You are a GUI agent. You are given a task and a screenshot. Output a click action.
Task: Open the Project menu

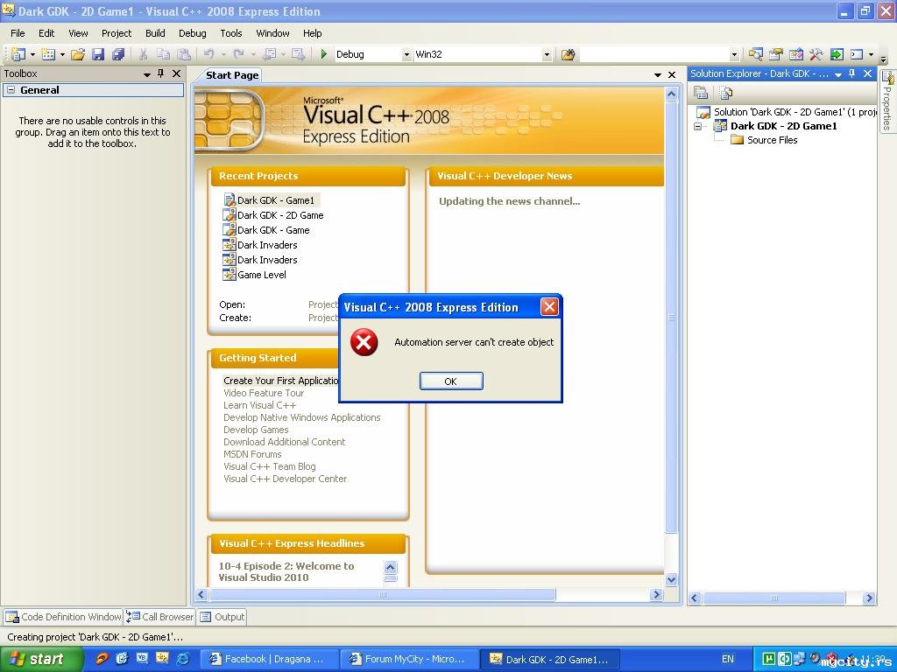coord(117,33)
